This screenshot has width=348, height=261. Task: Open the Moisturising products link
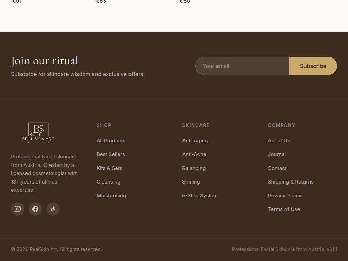tap(111, 195)
